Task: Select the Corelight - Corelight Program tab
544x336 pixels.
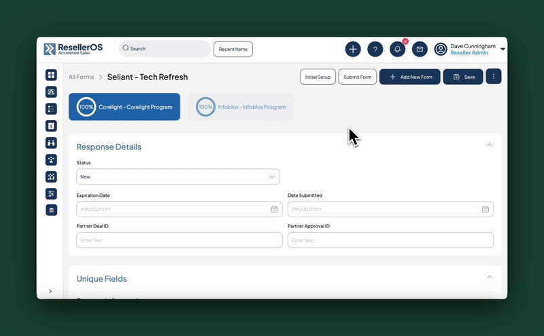Action: [x=124, y=107]
